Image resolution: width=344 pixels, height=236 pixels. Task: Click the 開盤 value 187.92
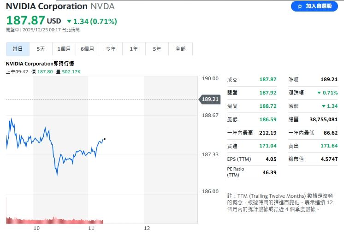[268, 93]
